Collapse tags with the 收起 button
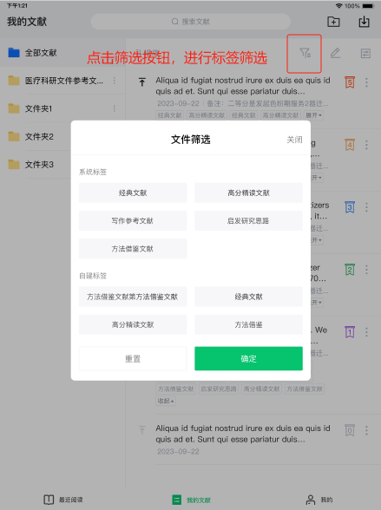 pos(166,401)
